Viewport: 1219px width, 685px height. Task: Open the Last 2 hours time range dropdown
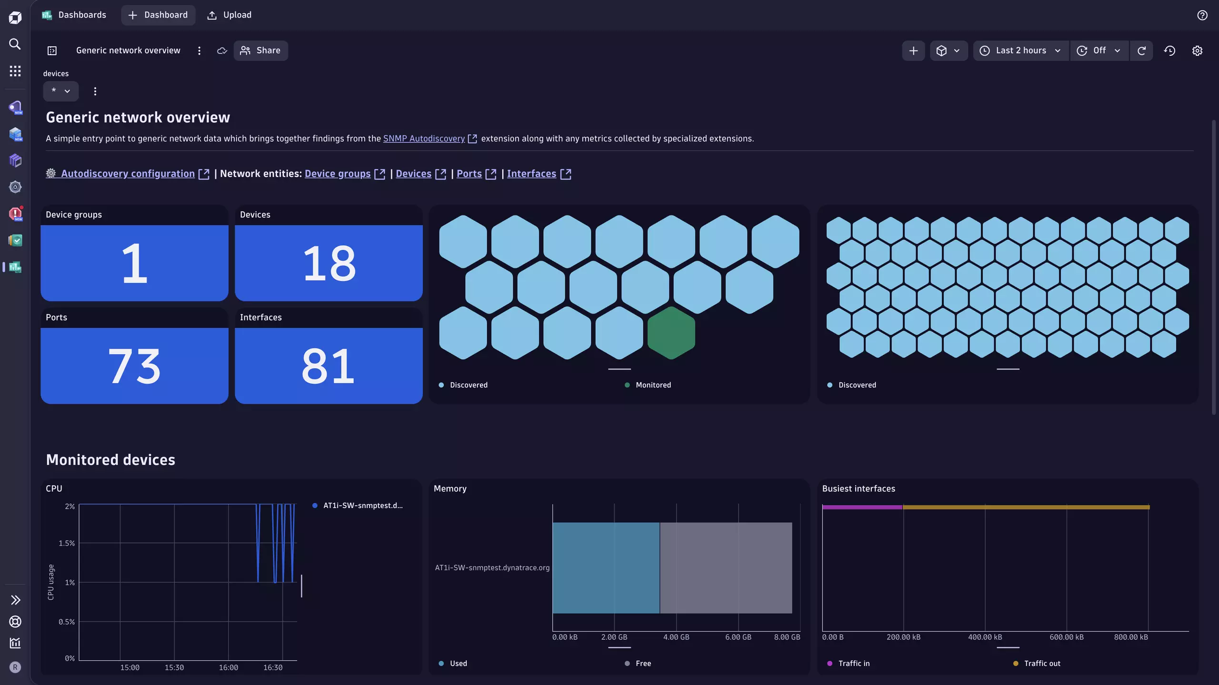(x=1020, y=50)
